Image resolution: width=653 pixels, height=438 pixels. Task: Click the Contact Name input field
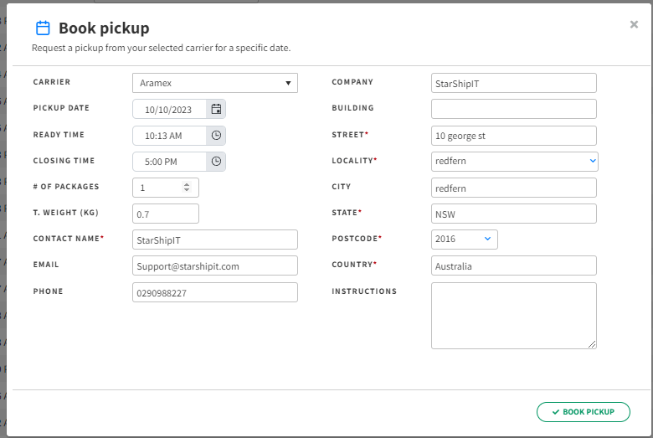tap(215, 240)
